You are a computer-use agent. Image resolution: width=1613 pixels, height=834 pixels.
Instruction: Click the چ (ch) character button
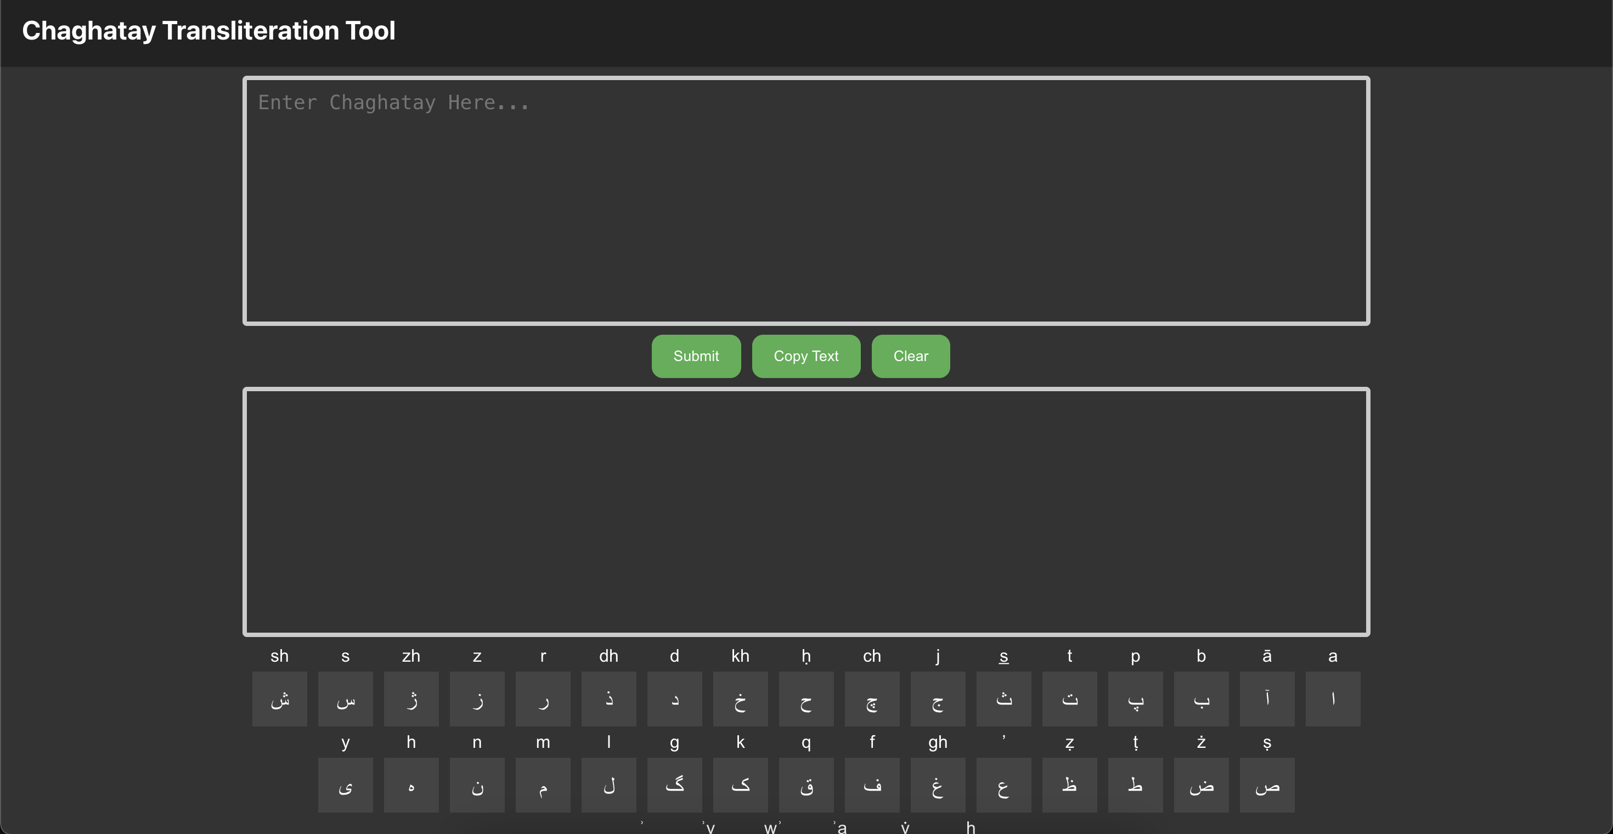[x=872, y=699]
